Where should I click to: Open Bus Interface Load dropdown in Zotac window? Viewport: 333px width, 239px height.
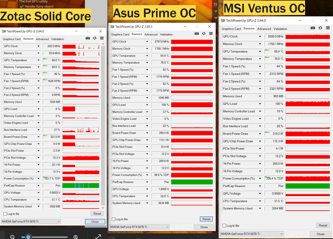[38, 130]
